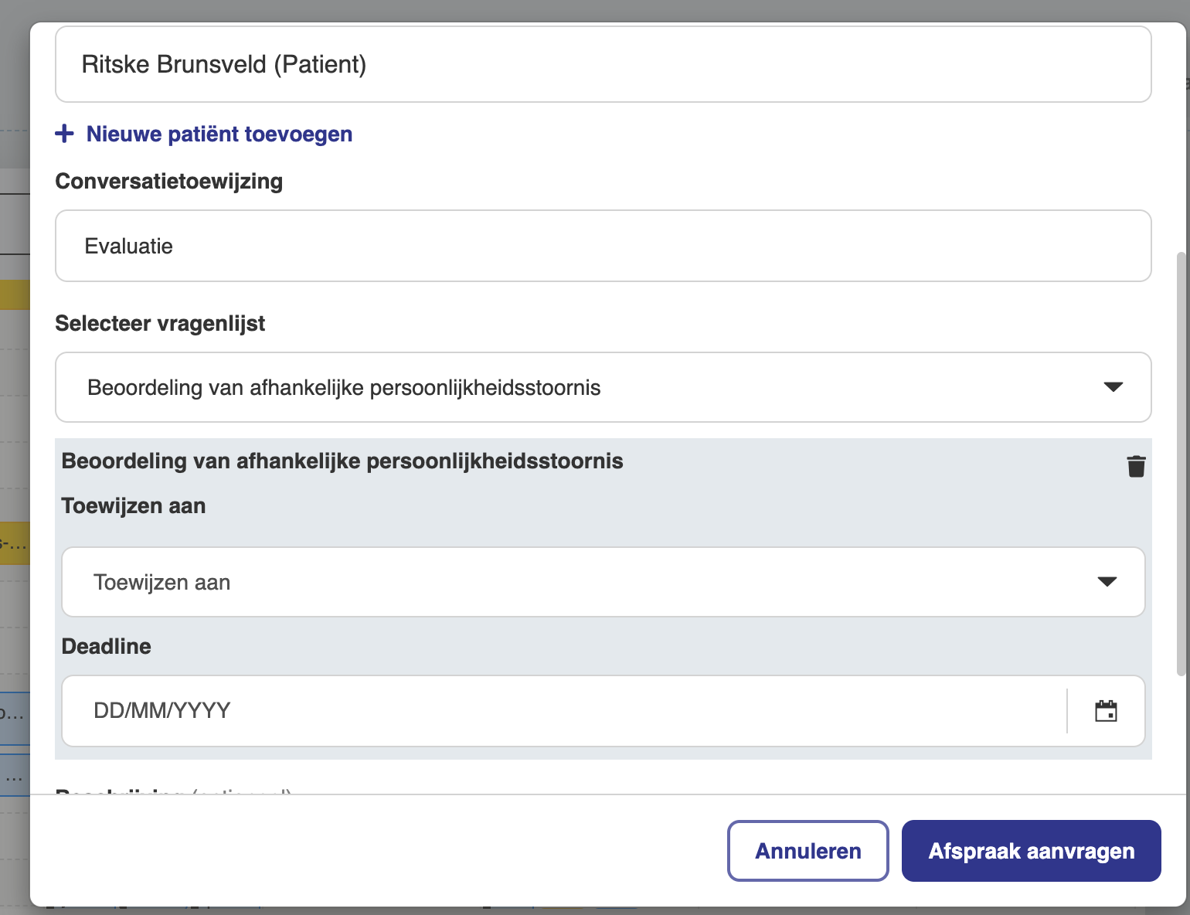Screen dimensions: 1190x915
Task: Open the deadline calendar picker icon
Action: click(1106, 711)
